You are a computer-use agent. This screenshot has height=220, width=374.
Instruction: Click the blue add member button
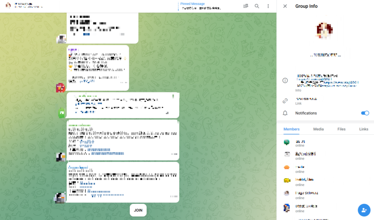(x=364, y=210)
